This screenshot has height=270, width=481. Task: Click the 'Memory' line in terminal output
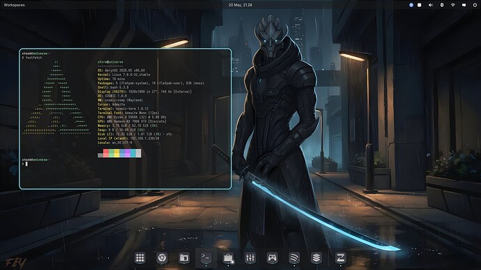click(x=128, y=125)
